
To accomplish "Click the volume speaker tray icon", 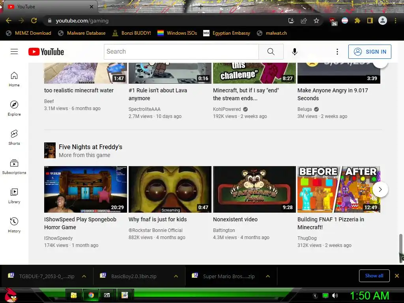I will point(335,296).
